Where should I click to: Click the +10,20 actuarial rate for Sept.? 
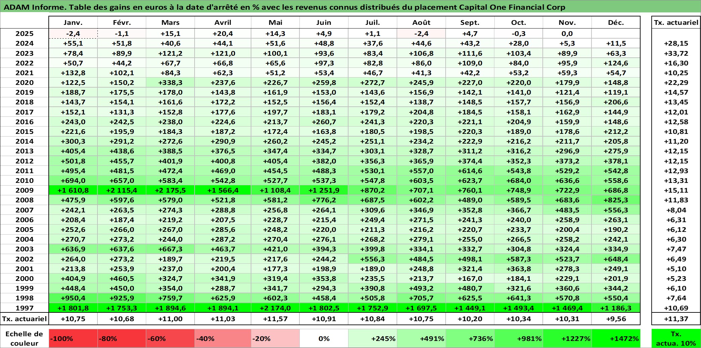coord(470,319)
